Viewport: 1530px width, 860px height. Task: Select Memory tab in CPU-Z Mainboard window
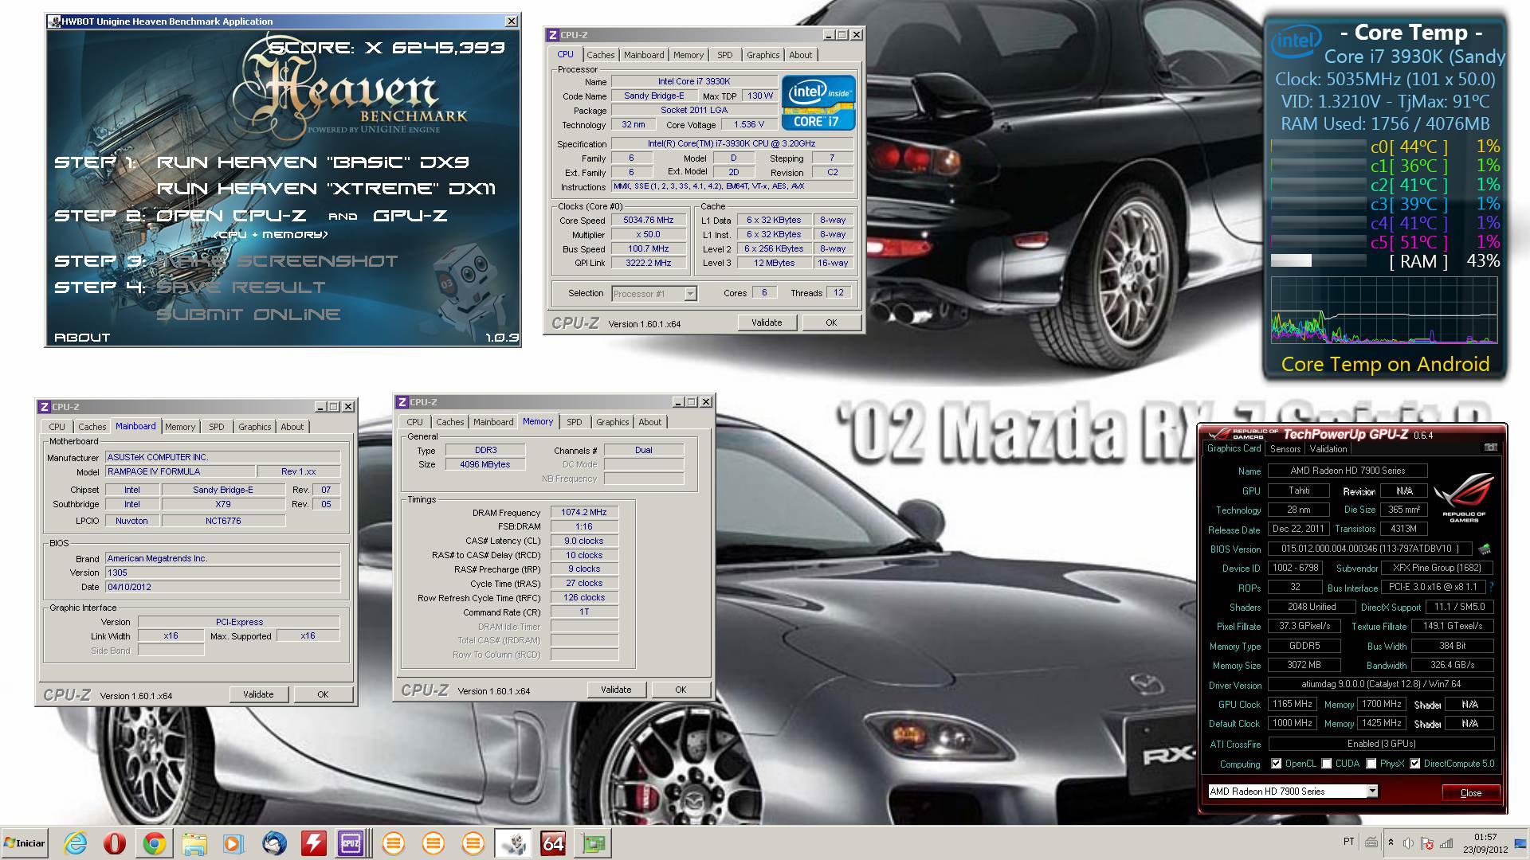pos(180,427)
